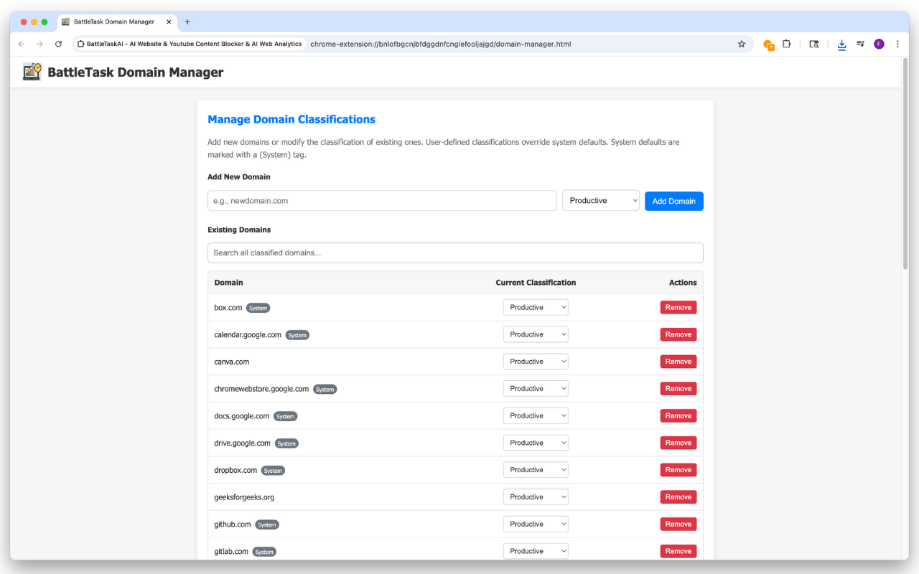919x574 pixels.
Task: Open classification dropdown for docs.google.com
Action: pos(536,415)
